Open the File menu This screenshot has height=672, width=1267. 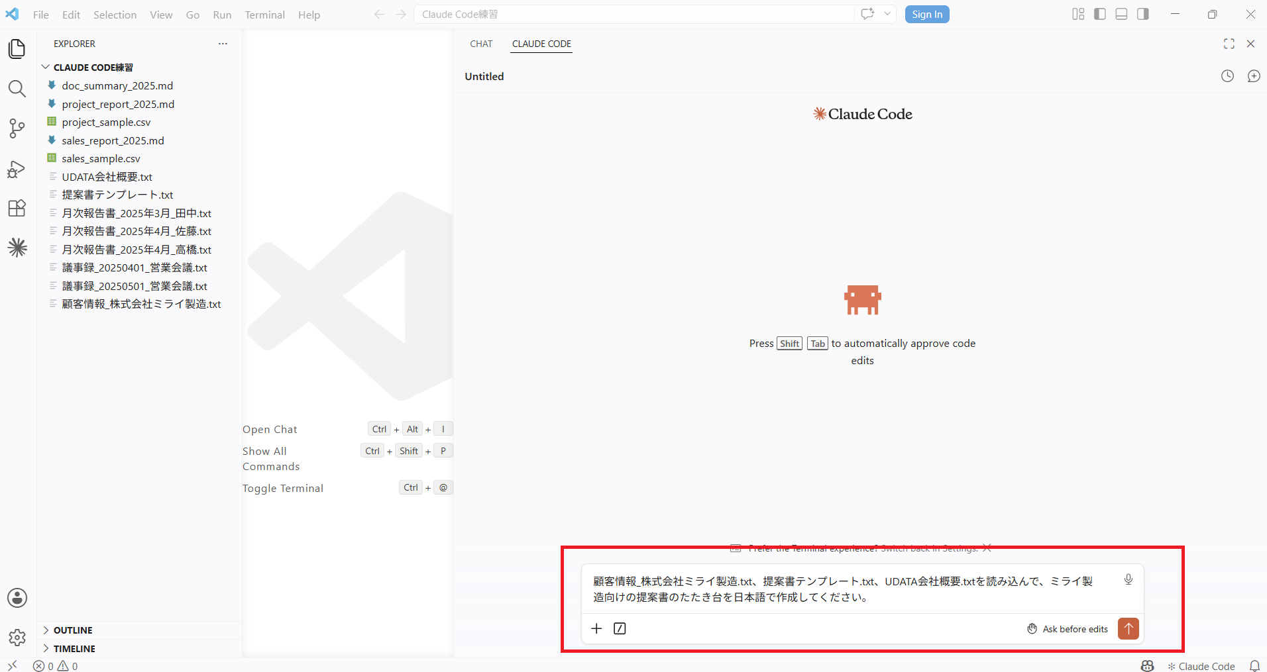tap(41, 15)
